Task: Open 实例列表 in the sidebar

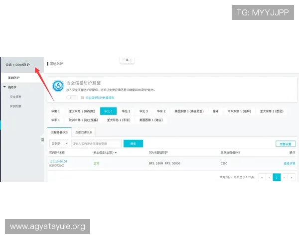Action: (x=15, y=106)
